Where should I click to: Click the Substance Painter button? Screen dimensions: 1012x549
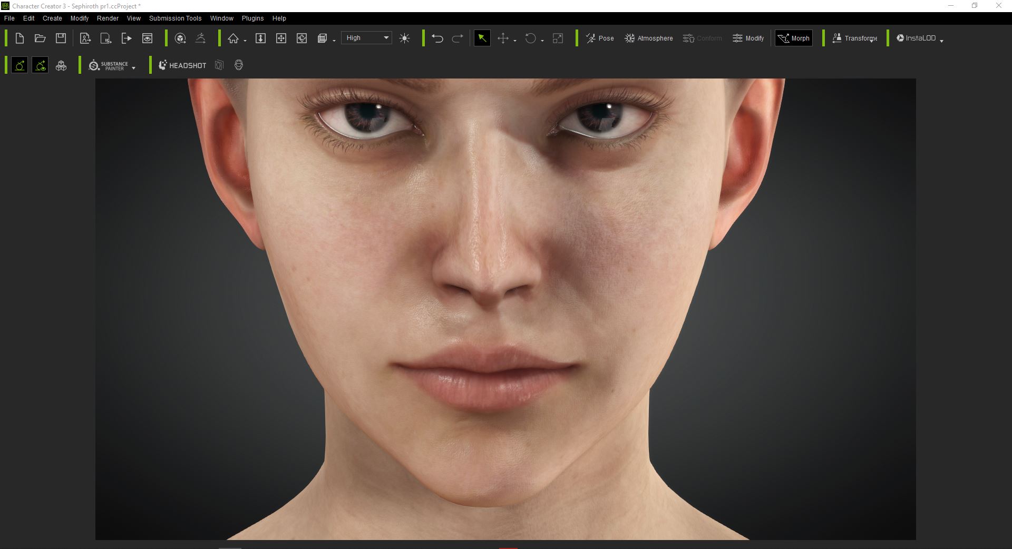(109, 65)
